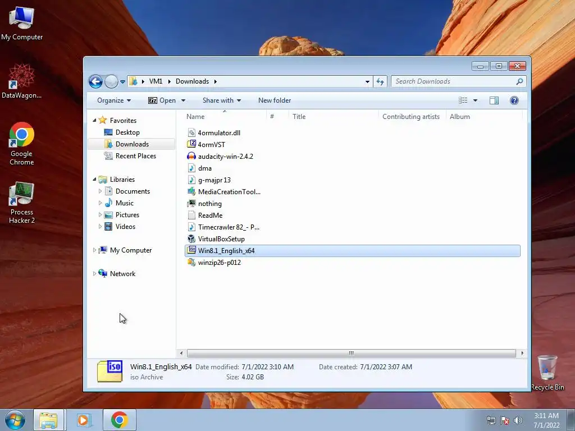Click the Open toolbar button
The height and width of the screenshot is (431, 575).
162,100
